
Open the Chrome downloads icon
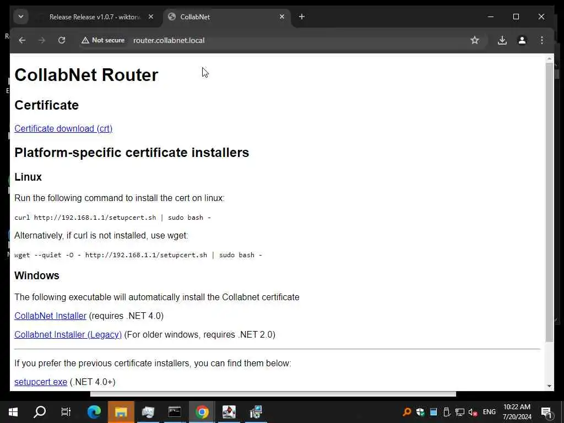[x=502, y=40]
